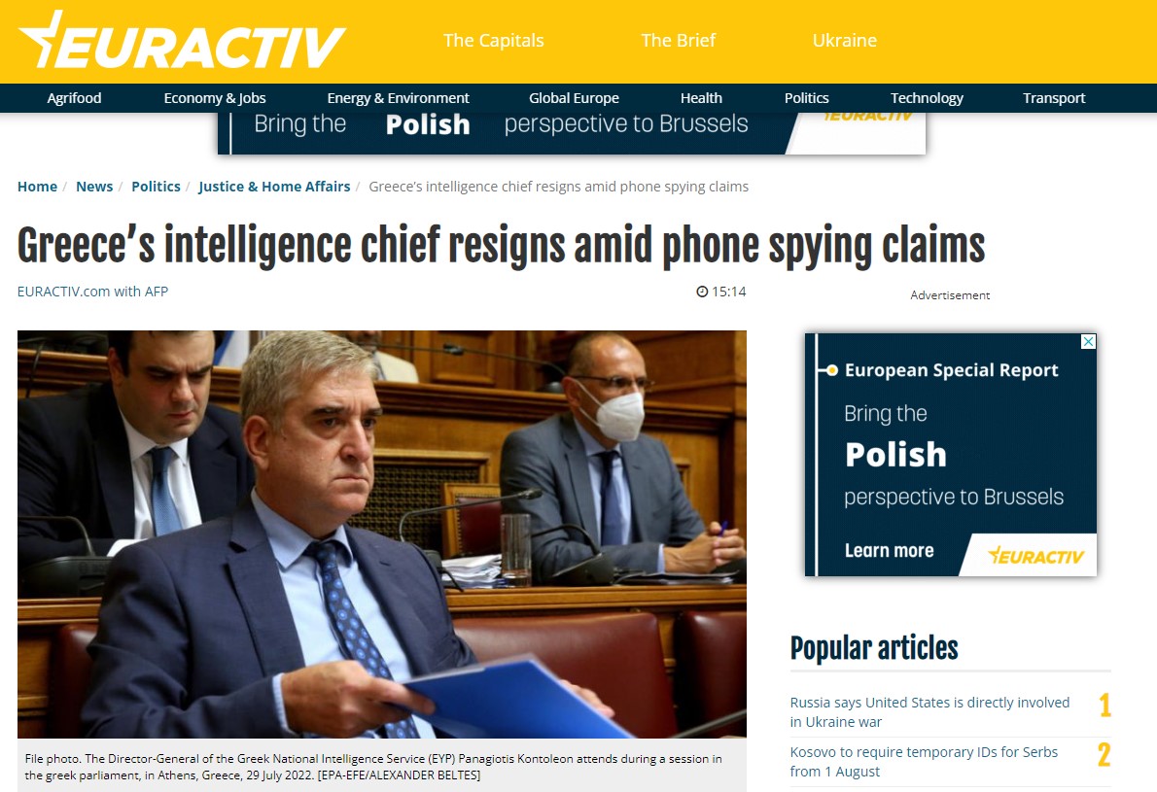Viewport: 1157px width, 792px height.
Task: Click the EURACTIV logo in header
Action: point(182,41)
